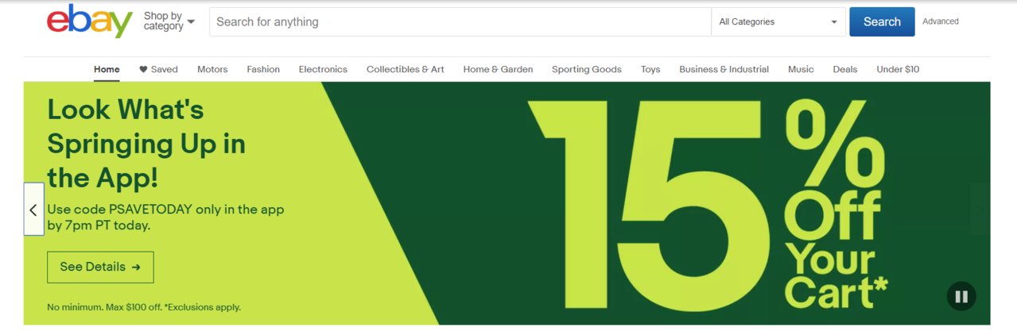The image size is (1017, 335).
Task: Open the Saved heart tab
Action: 158,69
